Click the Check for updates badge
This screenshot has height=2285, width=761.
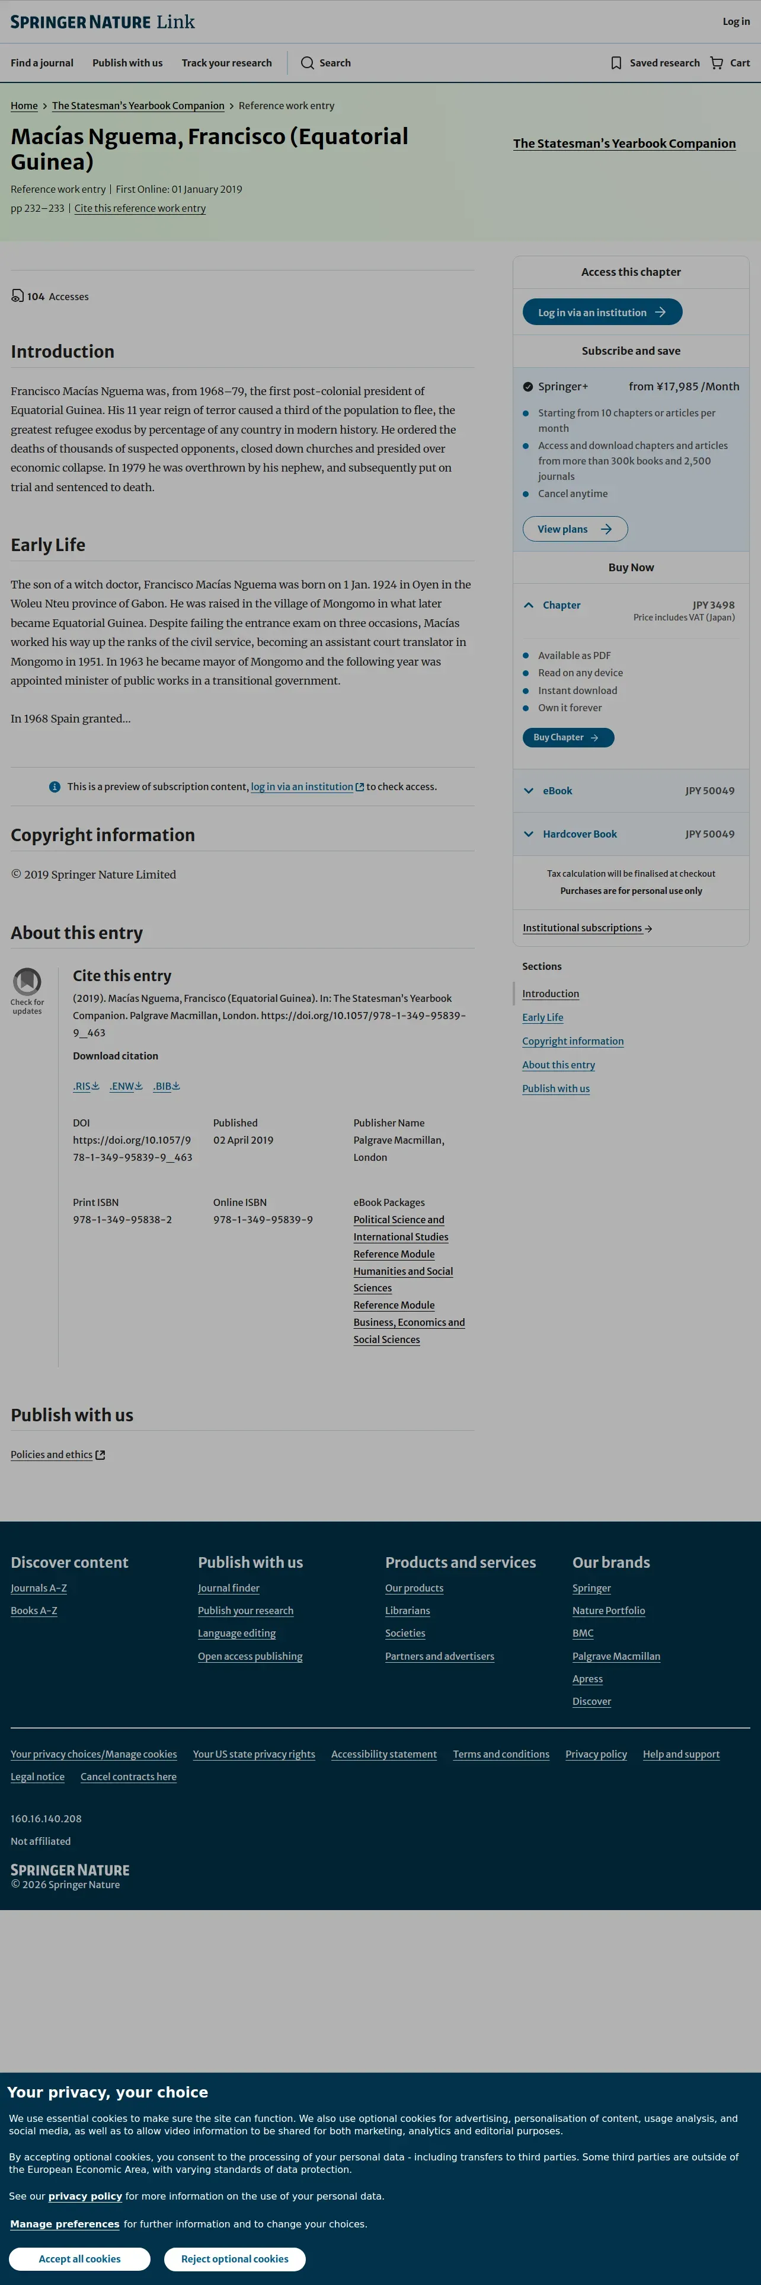click(27, 991)
